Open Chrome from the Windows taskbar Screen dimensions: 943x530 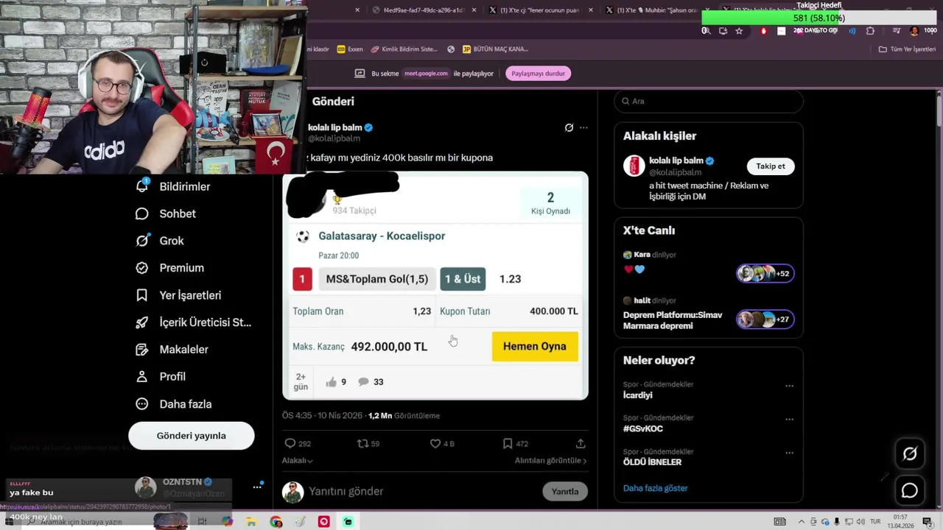coord(276,522)
